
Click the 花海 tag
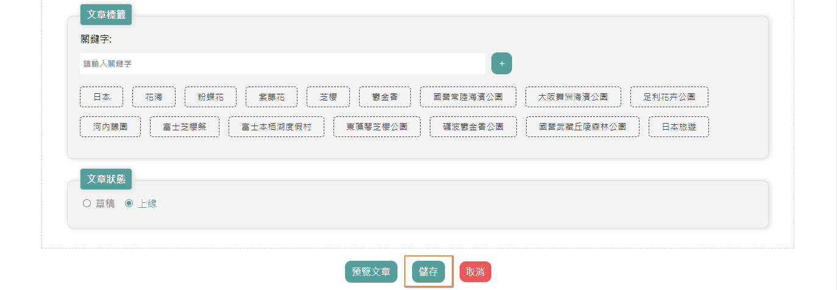click(x=154, y=97)
